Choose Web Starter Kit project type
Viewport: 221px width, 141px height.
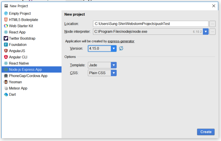coord(32,26)
